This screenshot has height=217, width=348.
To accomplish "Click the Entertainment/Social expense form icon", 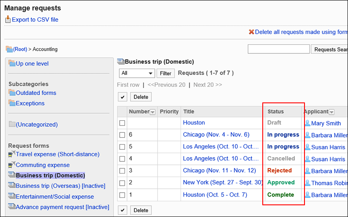I will point(12,196).
